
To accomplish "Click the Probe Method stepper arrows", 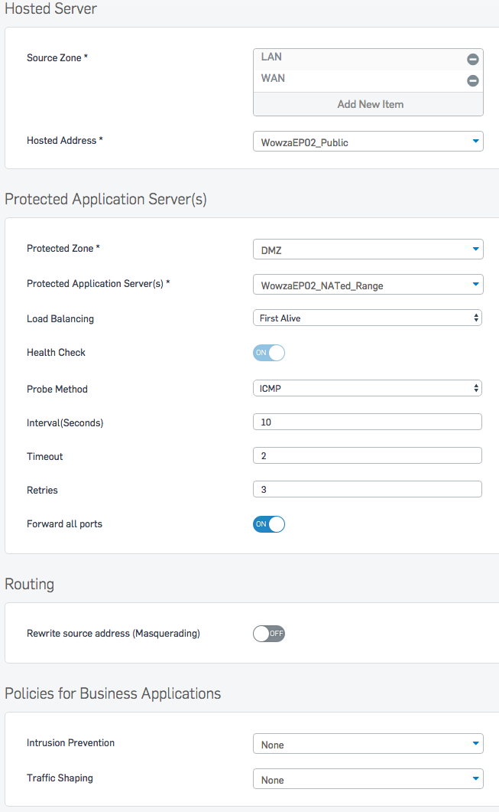I will tap(476, 388).
